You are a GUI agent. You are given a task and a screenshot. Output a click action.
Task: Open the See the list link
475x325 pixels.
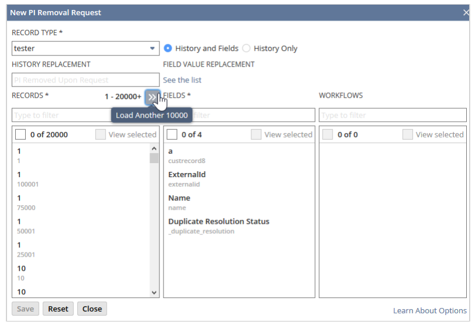click(x=182, y=80)
